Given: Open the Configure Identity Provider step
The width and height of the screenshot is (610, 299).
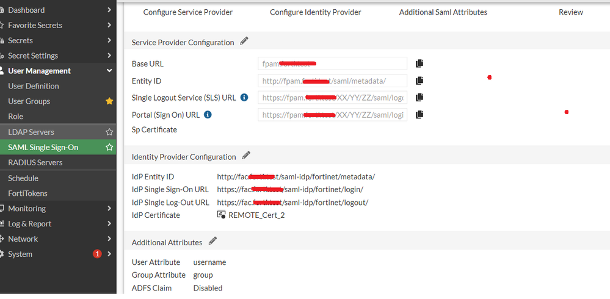Looking at the screenshot, I should pos(315,12).
